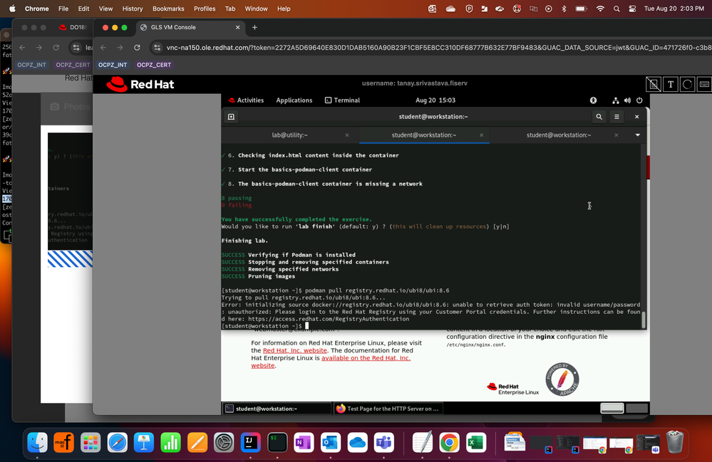The width and height of the screenshot is (712, 462).
Task: Click the GNOME accessibility icon in top bar
Action: click(x=593, y=100)
